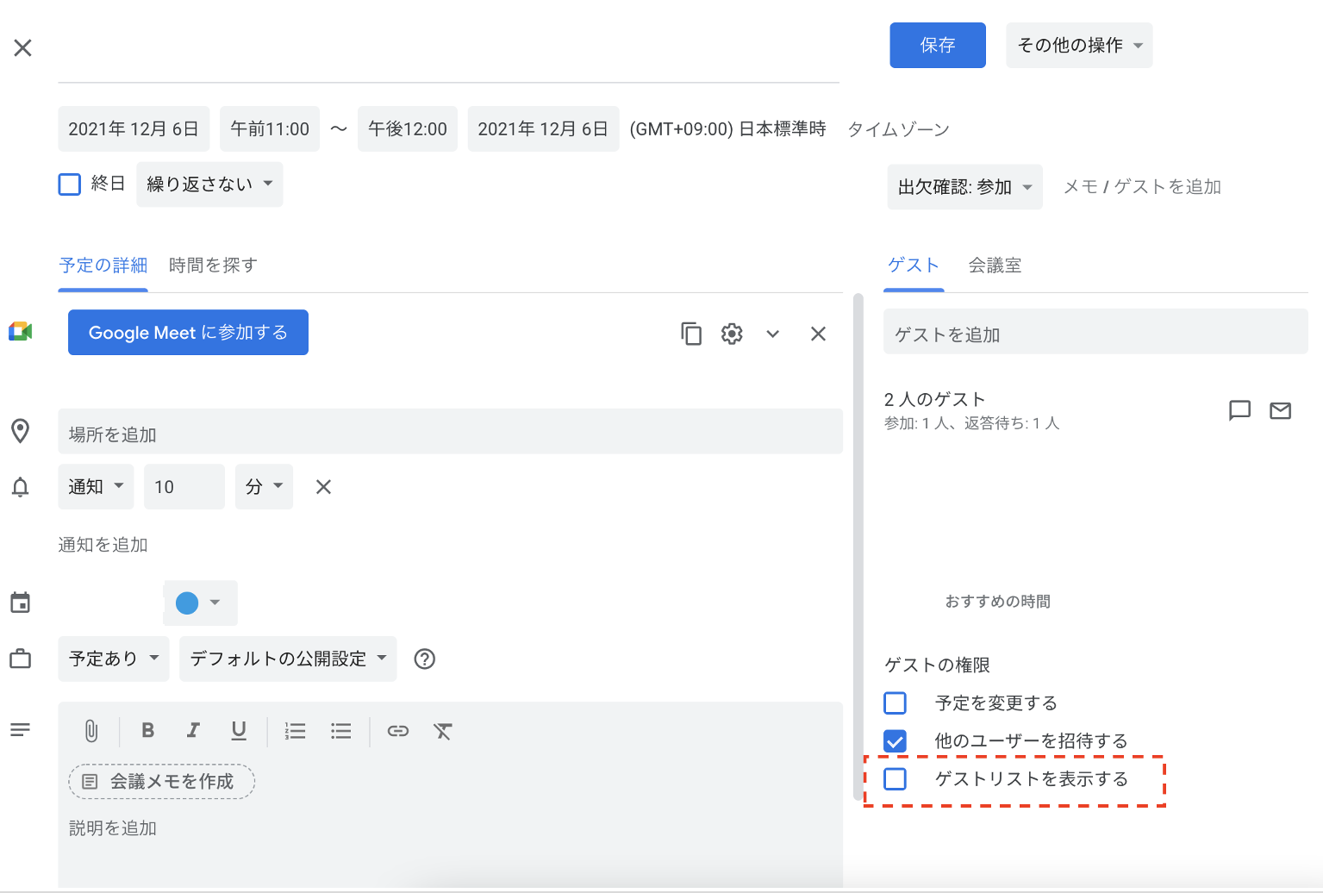Remove the 10 minute notification
Image resolution: width=1323 pixels, height=893 pixels.
pyautogui.click(x=323, y=487)
